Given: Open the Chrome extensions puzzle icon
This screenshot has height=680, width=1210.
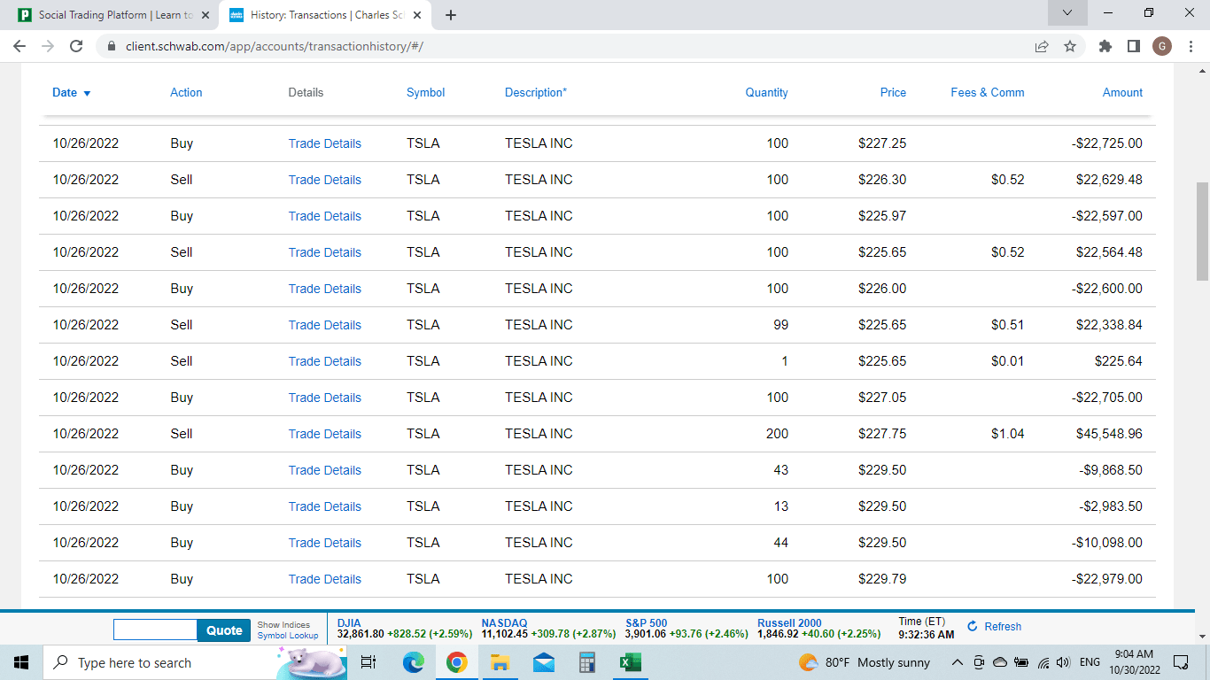Looking at the screenshot, I should tap(1105, 46).
